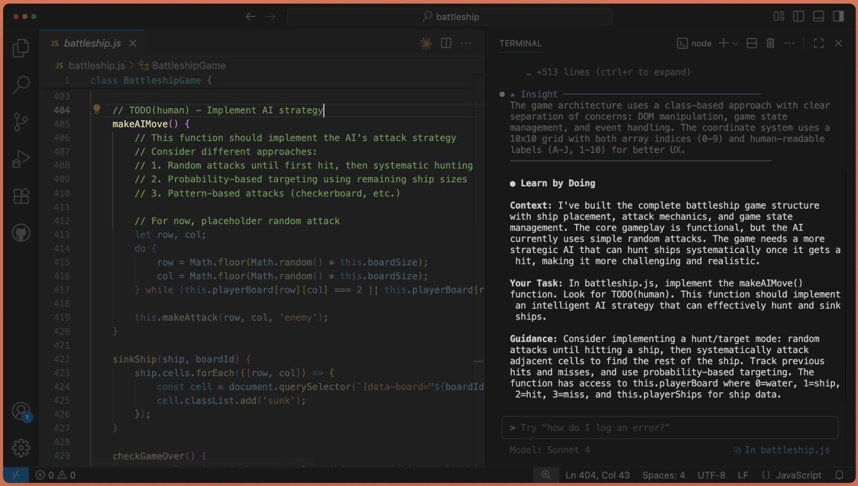Toggle the bottom panel layout
This screenshot has height=486, width=858.
(x=818, y=16)
